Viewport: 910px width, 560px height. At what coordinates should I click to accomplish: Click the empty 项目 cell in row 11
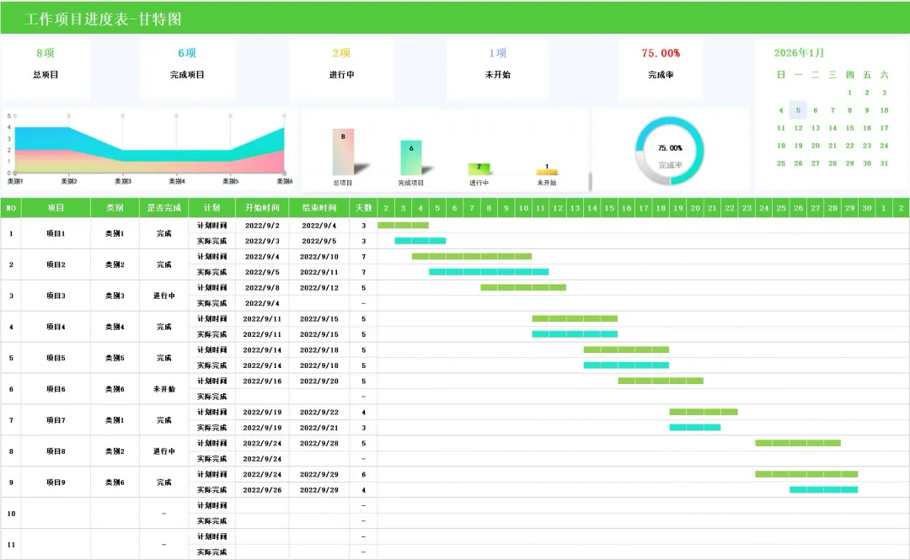click(x=56, y=544)
